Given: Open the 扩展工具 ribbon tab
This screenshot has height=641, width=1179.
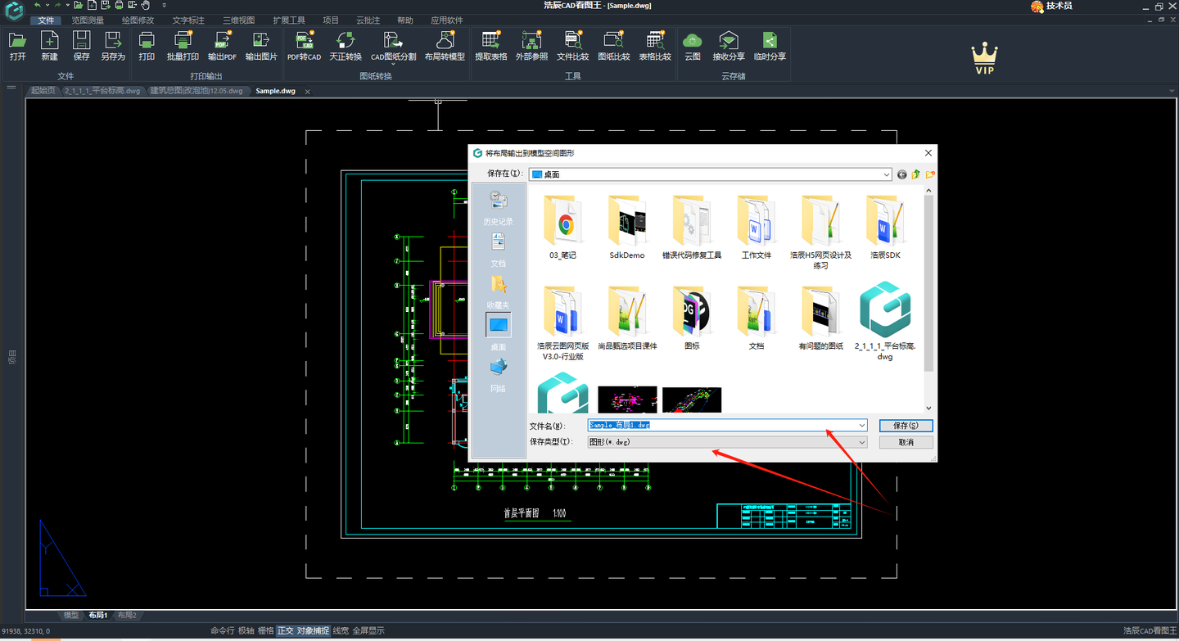Looking at the screenshot, I should (289, 20).
